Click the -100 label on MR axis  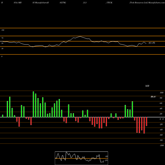point(161,146)
